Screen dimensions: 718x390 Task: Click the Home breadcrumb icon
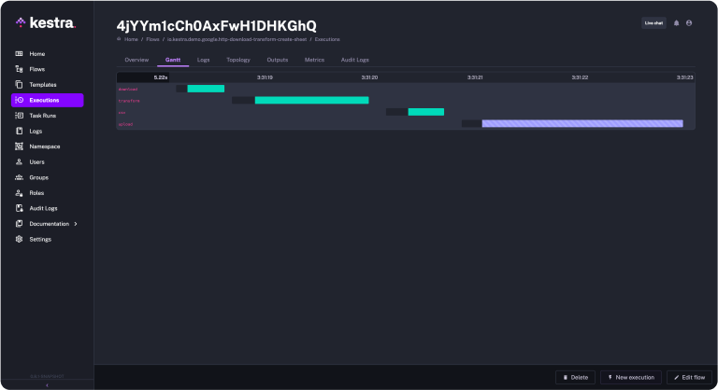point(120,39)
